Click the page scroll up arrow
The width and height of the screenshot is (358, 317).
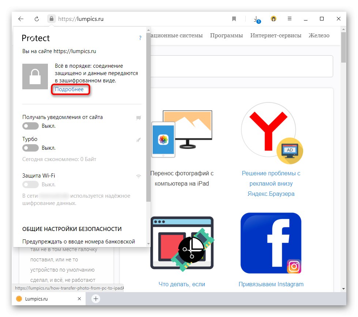pyautogui.click(x=343, y=30)
